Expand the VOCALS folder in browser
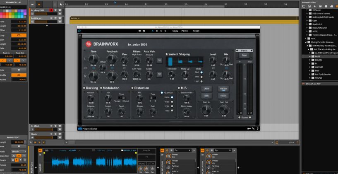 pyautogui.click(x=310, y=78)
